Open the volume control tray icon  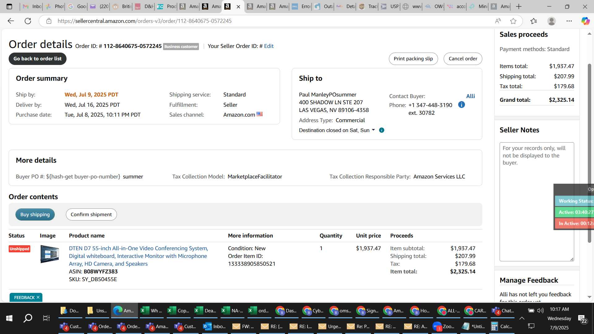coord(540,310)
